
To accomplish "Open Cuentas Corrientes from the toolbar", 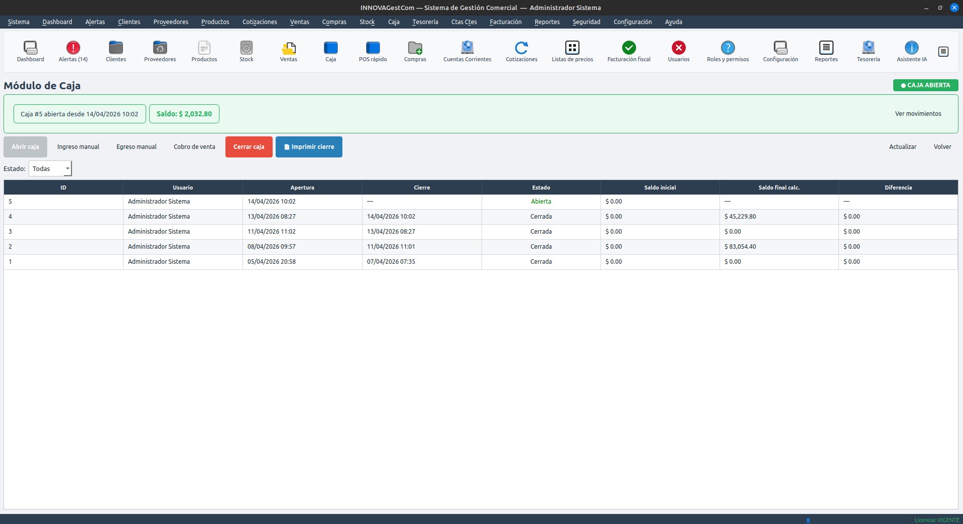I will click(467, 48).
